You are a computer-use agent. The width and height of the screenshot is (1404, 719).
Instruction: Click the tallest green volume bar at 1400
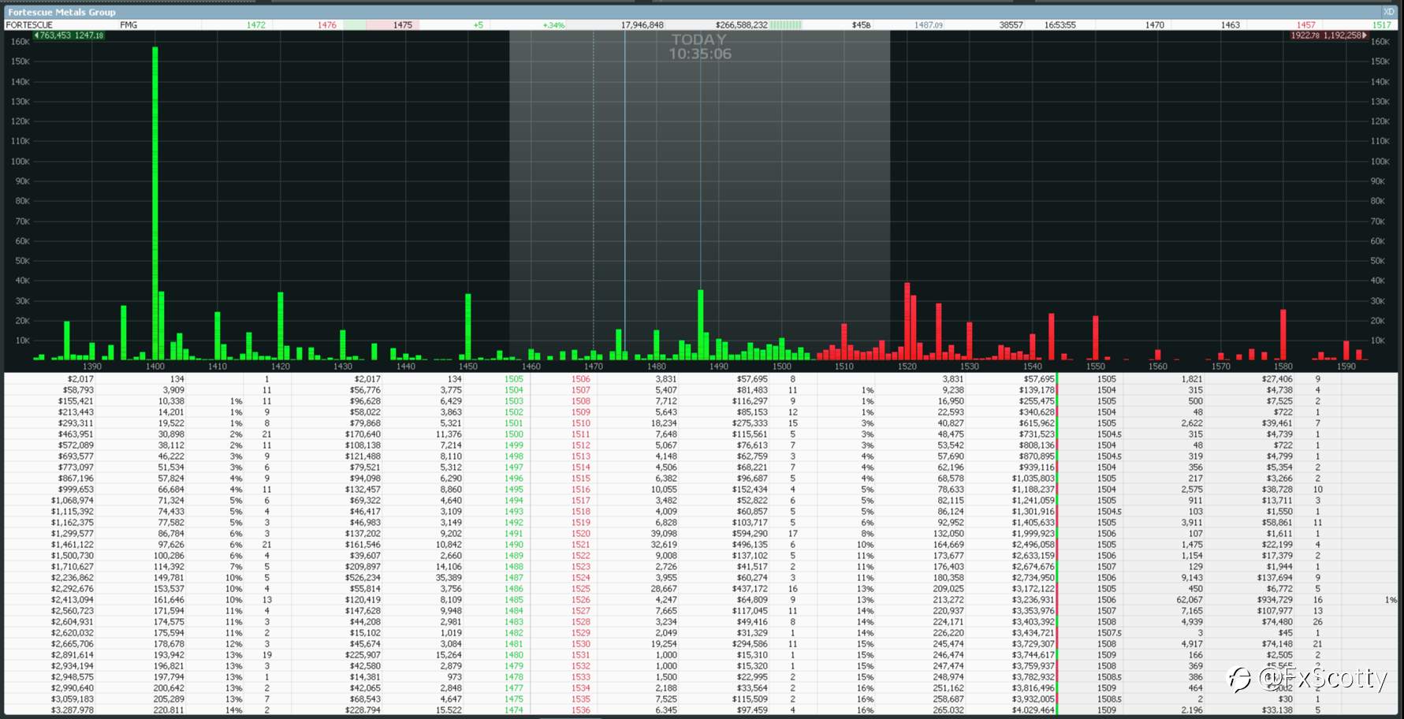[x=155, y=203]
